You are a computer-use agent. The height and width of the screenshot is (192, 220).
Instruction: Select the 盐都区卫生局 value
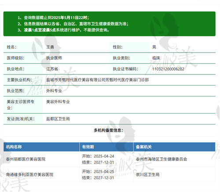point(58,119)
